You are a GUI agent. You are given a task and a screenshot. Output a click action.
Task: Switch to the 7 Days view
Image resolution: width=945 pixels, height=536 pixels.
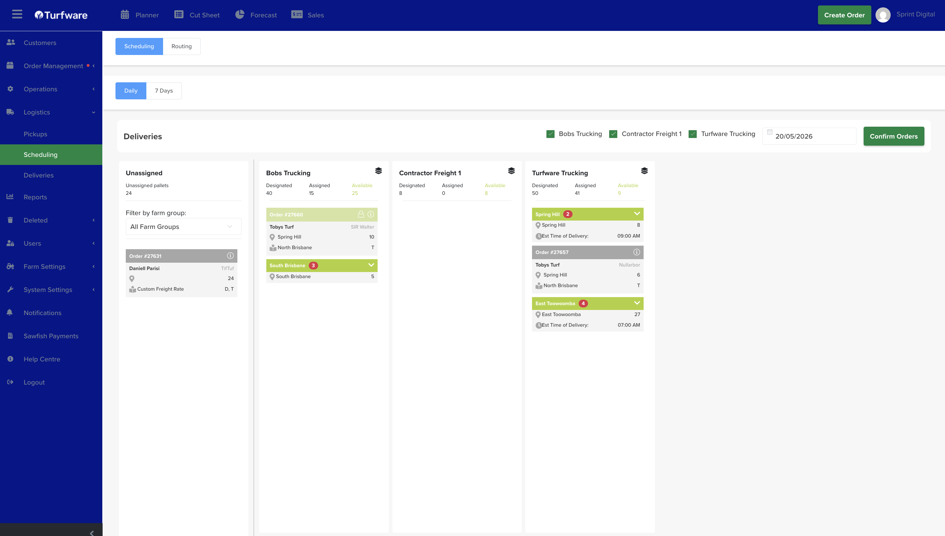click(164, 91)
